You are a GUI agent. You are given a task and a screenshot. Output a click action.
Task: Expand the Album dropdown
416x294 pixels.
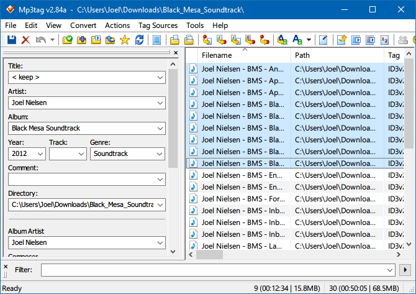pos(160,129)
